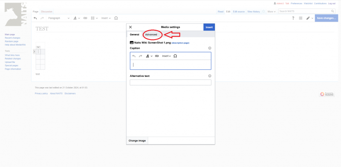341x167 pixels.
Task: Close the Media settings dialog
Action: 130,27
